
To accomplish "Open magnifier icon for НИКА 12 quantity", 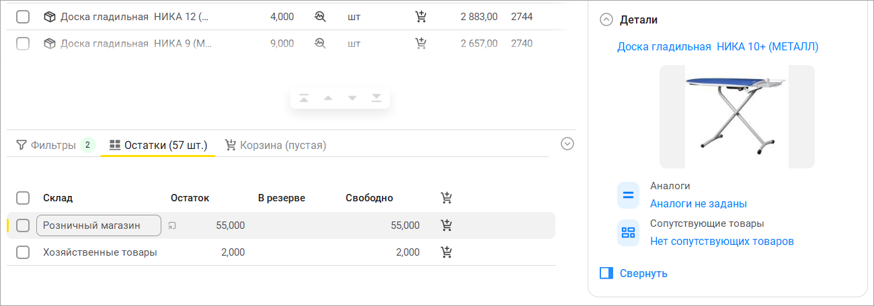I will (320, 17).
